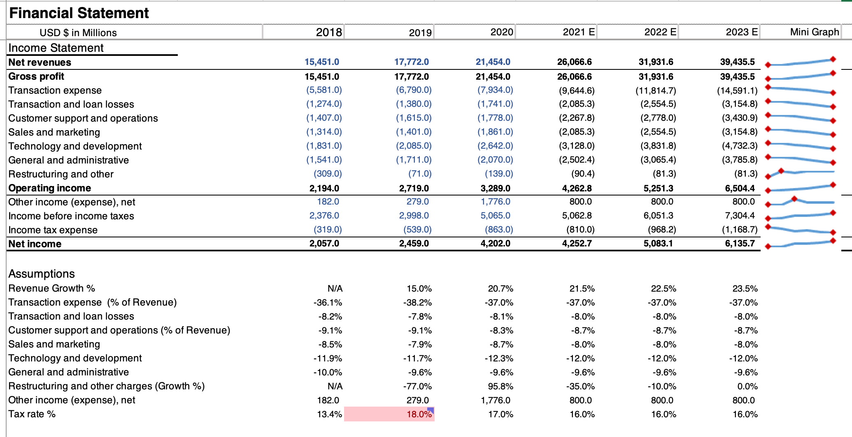Screen dimensions: 852x437
Task: Select Sales and marketing 2018 assumption -8.5%
Action: tap(330, 345)
